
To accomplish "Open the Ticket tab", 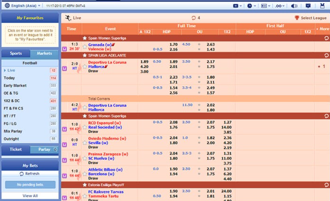I will tap(16, 150).
